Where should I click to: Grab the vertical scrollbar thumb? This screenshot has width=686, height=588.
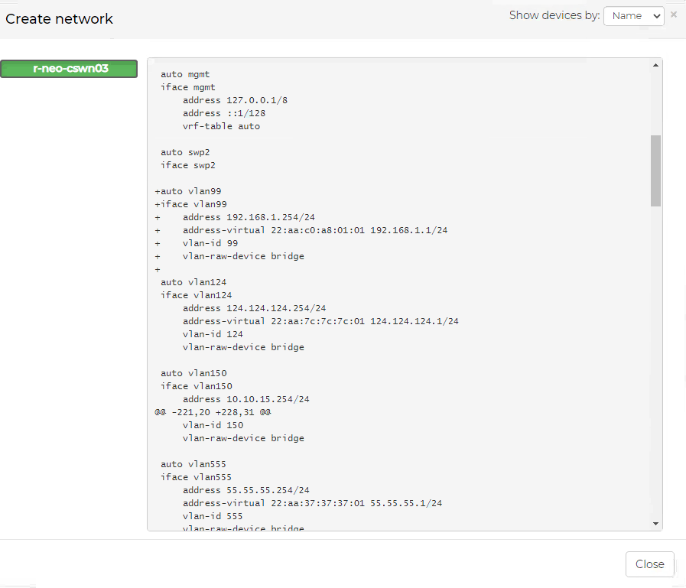[655, 171]
